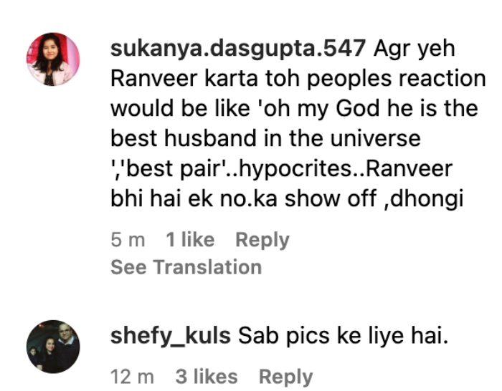This screenshot has width=502, height=391.
Task: Click the words 'show off' in the comment
Action: (330, 199)
